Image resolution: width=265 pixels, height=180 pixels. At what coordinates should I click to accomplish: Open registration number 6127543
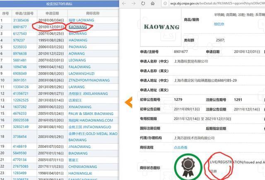click(20, 33)
